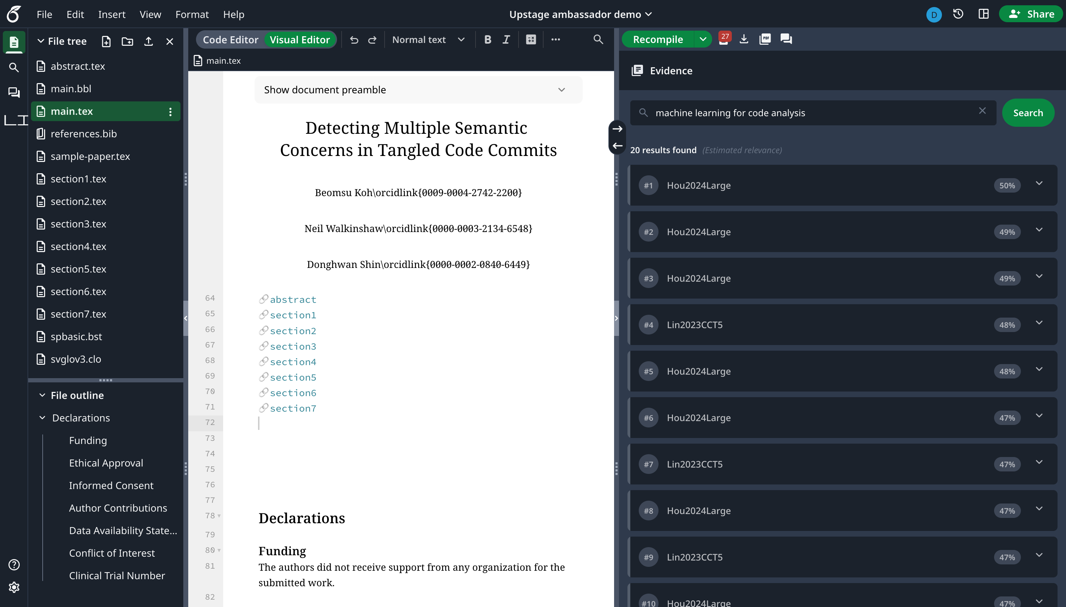
Task: Click the insert table icon in toolbar
Action: [x=531, y=39]
